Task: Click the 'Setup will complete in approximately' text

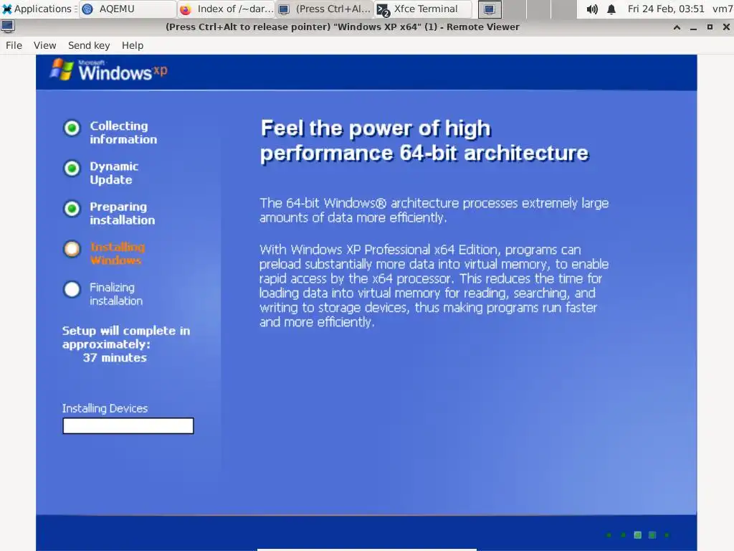Action: [x=126, y=337]
